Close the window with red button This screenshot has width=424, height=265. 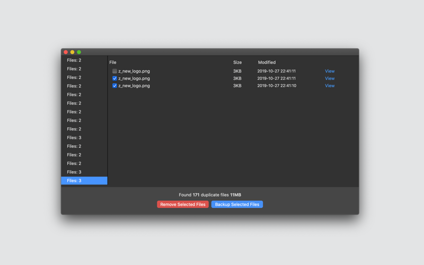66,52
